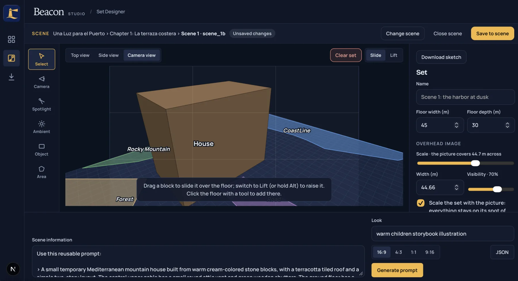Click the Beacon lighthouse logo icon
The image size is (518, 281).
pyautogui.click(x=12, y=13)
